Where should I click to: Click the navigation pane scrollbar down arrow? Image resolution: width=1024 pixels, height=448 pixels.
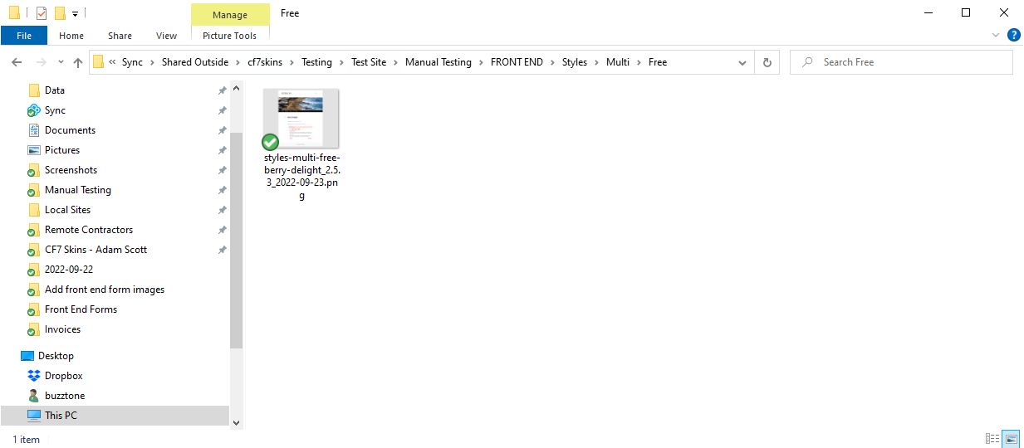point(236,422)
